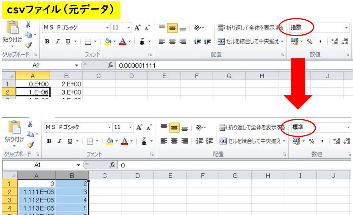Screen dimensions: 353x215
Task: Click セルを結合して中央揃え button in upper ribbon
Action: (248, 41)
